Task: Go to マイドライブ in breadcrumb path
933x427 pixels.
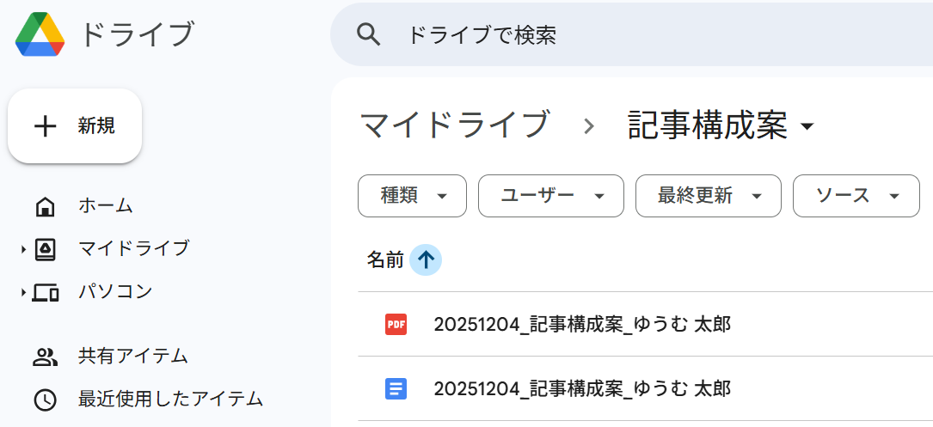Action: point(454,125)
